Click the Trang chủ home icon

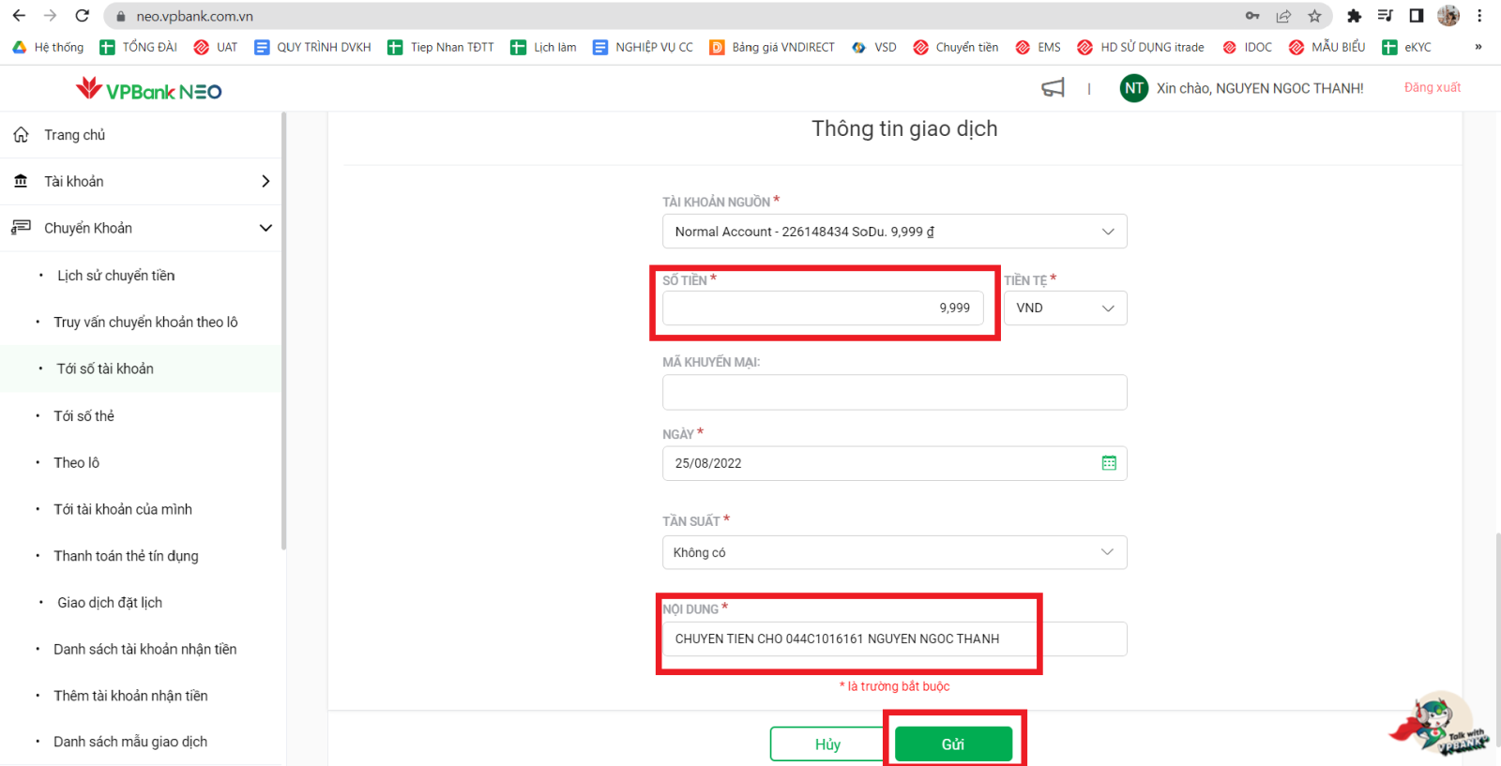point(21,135)
